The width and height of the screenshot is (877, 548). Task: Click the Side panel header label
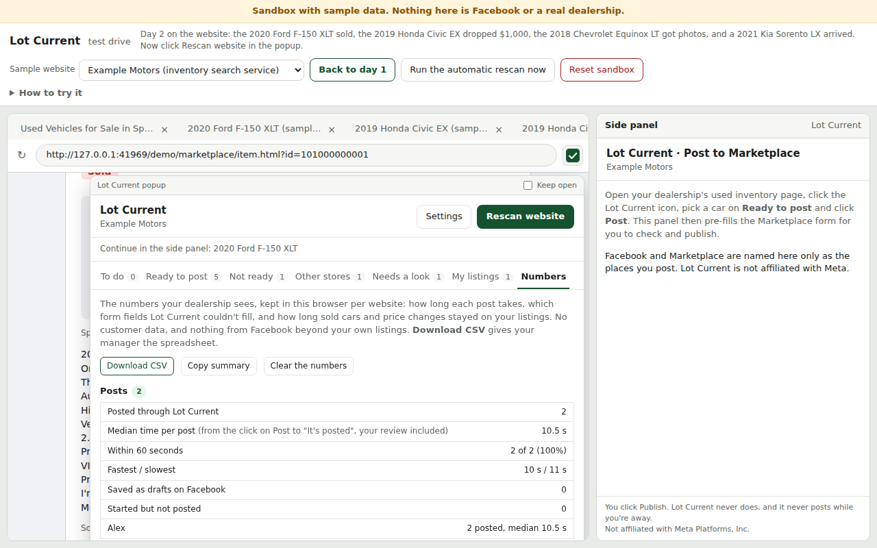(631, 125)
